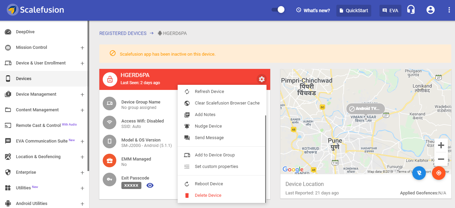Show exit passcode with eye icon
Image resolution: width=455 pixels, height=208 pixels.
[150, 185]
